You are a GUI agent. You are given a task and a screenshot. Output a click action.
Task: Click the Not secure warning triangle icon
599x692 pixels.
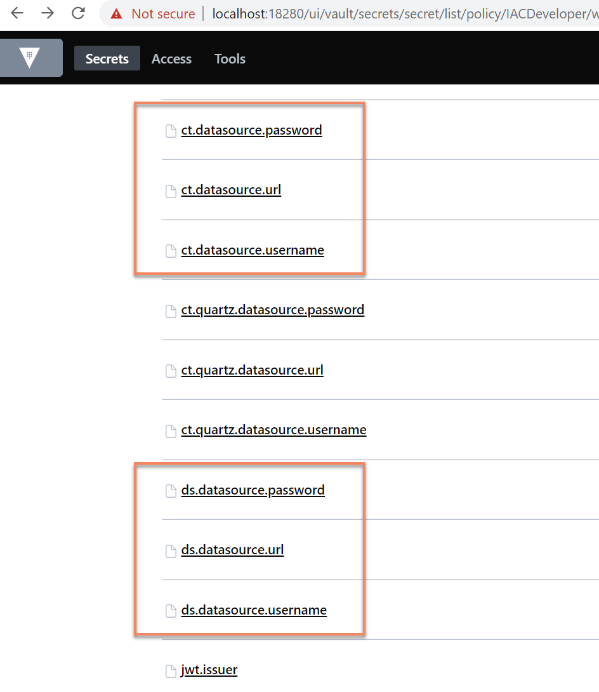[x=117, y=14]
